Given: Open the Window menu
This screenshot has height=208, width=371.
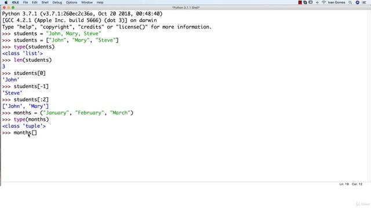Looking at the screenshot, I should coord(87,2).
